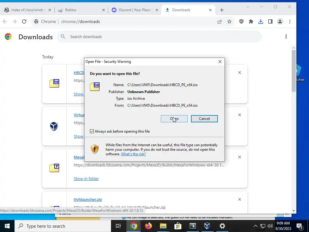The image size is (309, 232).
Task: Open the ttyhlauncher.zip file link
Action: pos(88,199)
